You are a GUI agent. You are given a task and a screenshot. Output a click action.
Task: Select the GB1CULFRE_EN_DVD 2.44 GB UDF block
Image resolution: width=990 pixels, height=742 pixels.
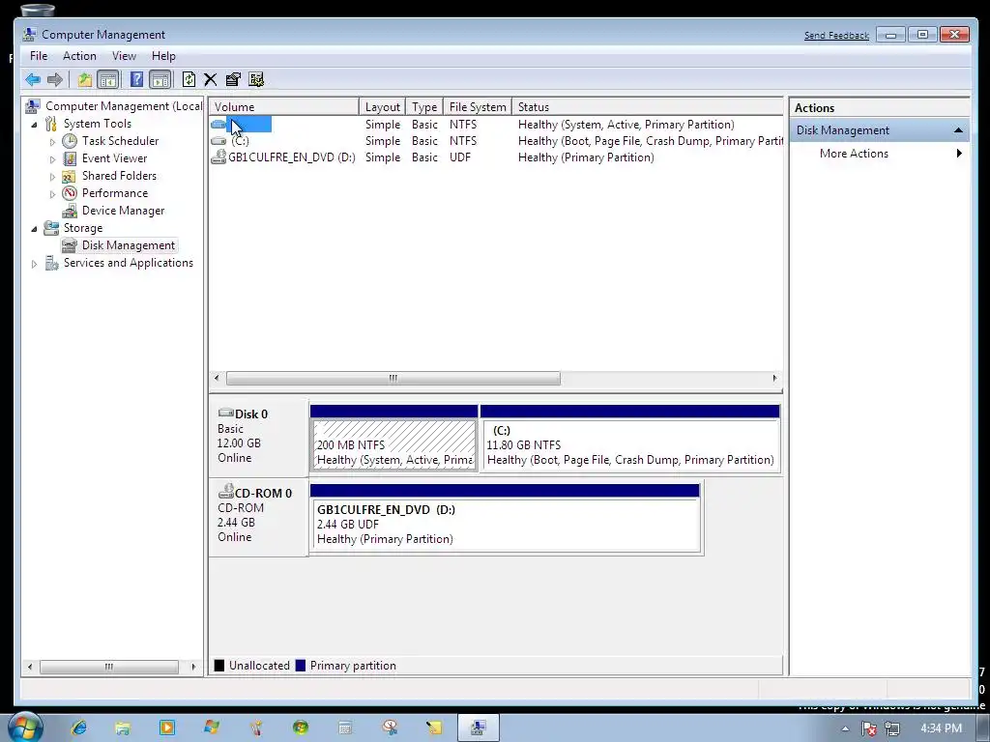pyautogui.click(x=506, y=518)
